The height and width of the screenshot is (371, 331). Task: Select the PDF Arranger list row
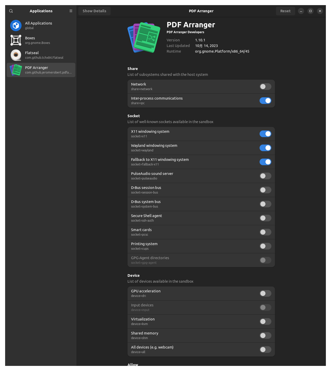41,70
